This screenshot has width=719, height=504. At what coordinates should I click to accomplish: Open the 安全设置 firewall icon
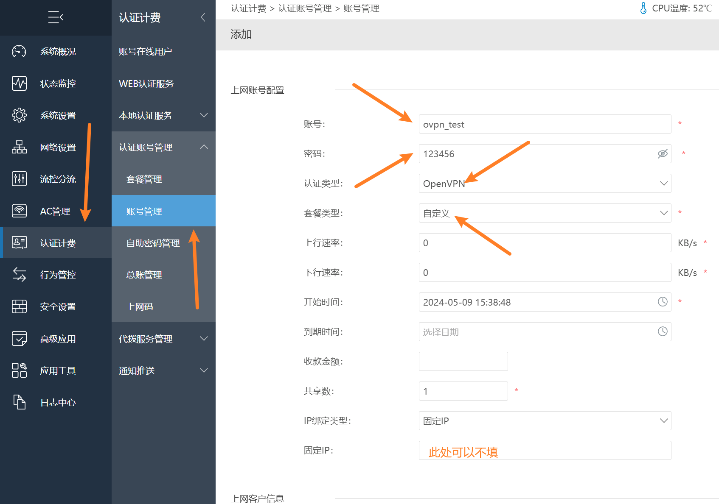(19, 306)
